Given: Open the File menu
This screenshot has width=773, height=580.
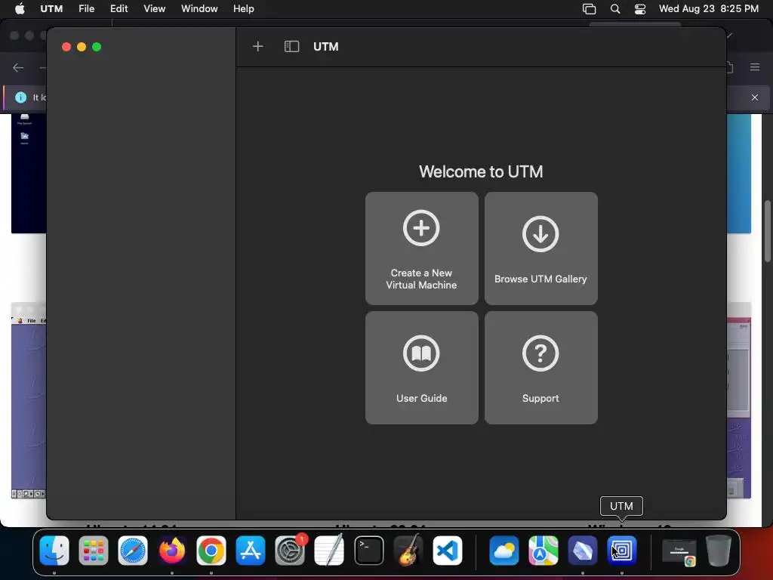Looking at the screenshot, I should point(86,8).
